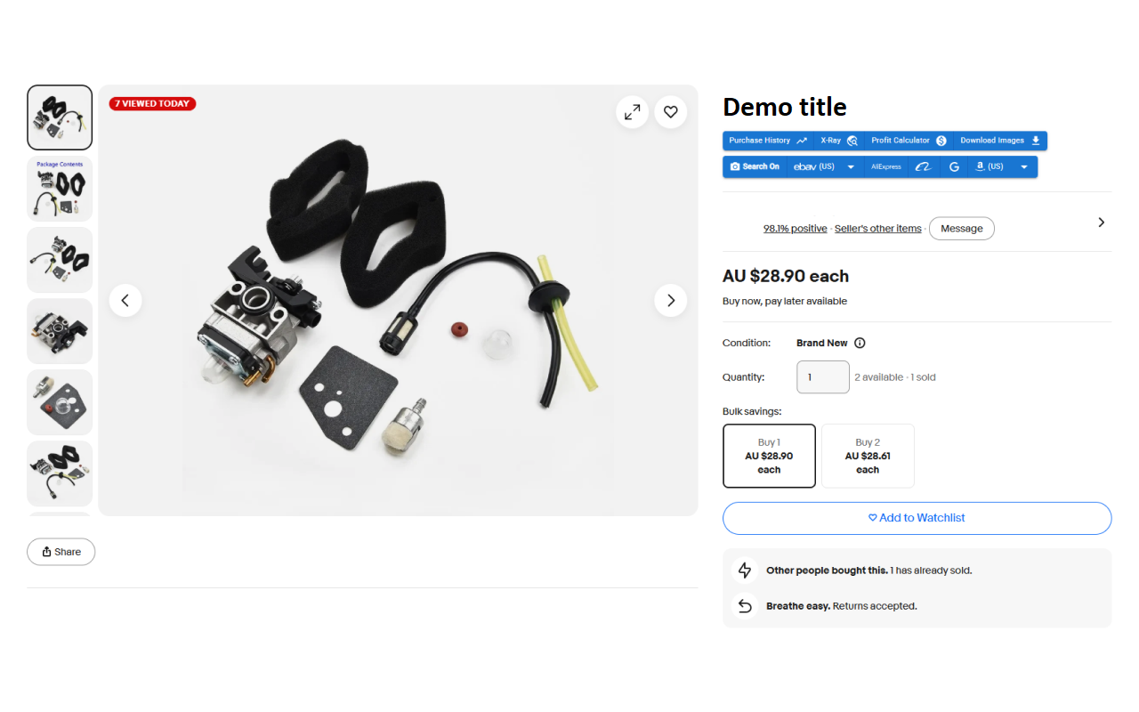Viewport: 1139px width, 712px height.
Task: Select the third product thumbnail
Action: coord(60,260)
